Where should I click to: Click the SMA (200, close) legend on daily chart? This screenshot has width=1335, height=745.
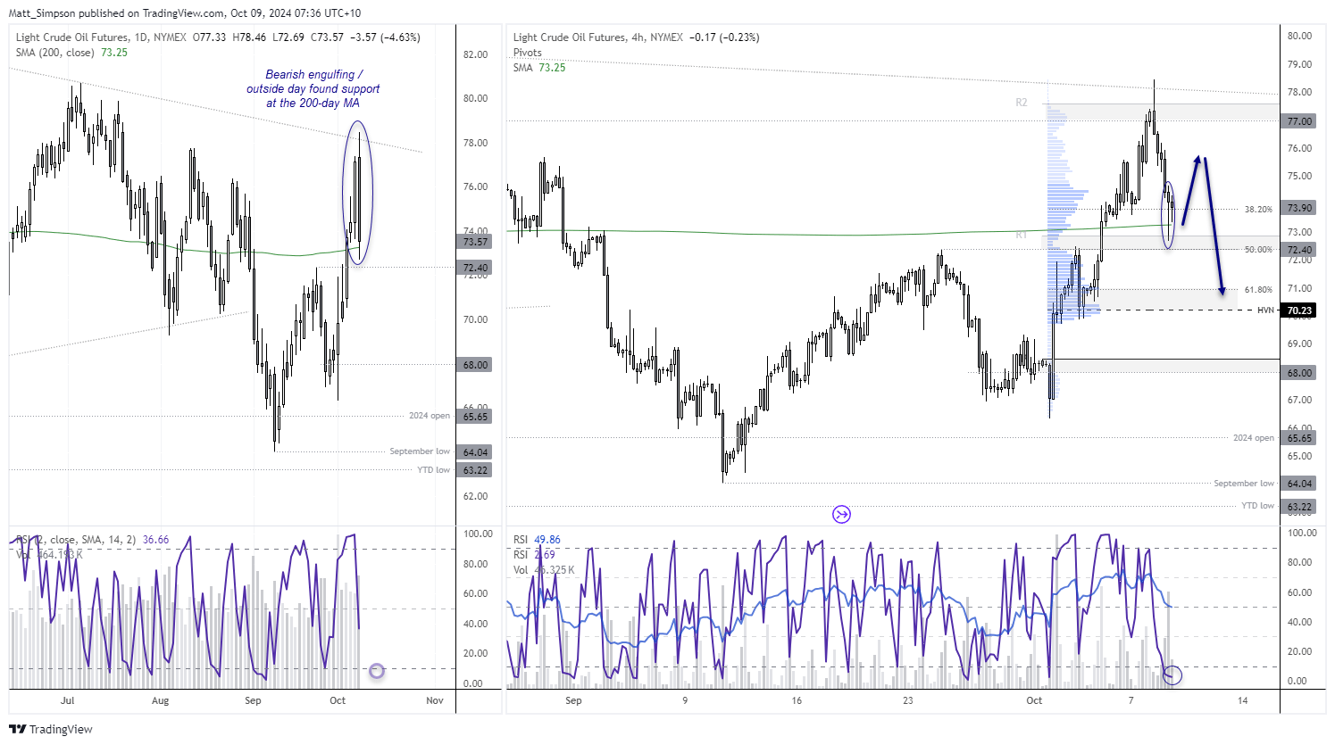pos(71,53)
